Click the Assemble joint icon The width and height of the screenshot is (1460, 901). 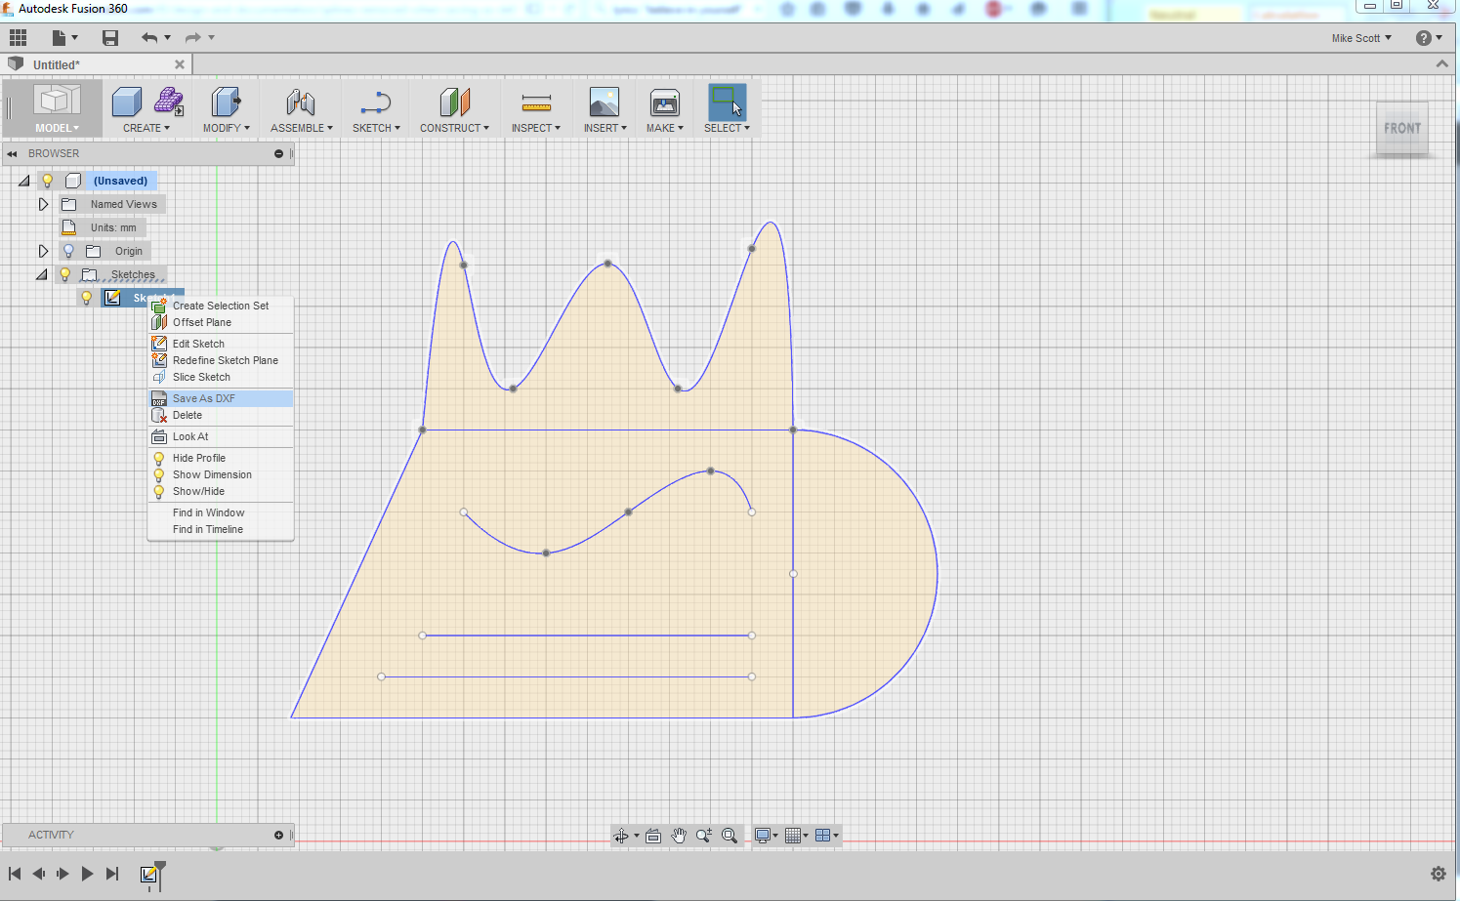coord(301,102)
